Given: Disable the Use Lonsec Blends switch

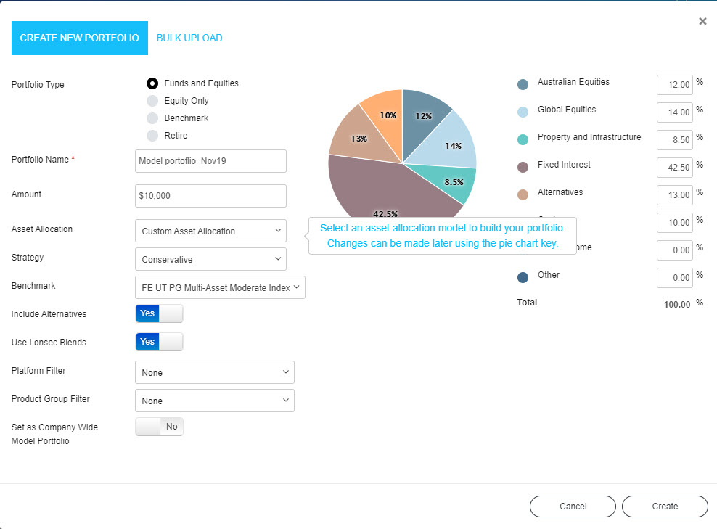Looking at the screenshot, I should (159, 342).
